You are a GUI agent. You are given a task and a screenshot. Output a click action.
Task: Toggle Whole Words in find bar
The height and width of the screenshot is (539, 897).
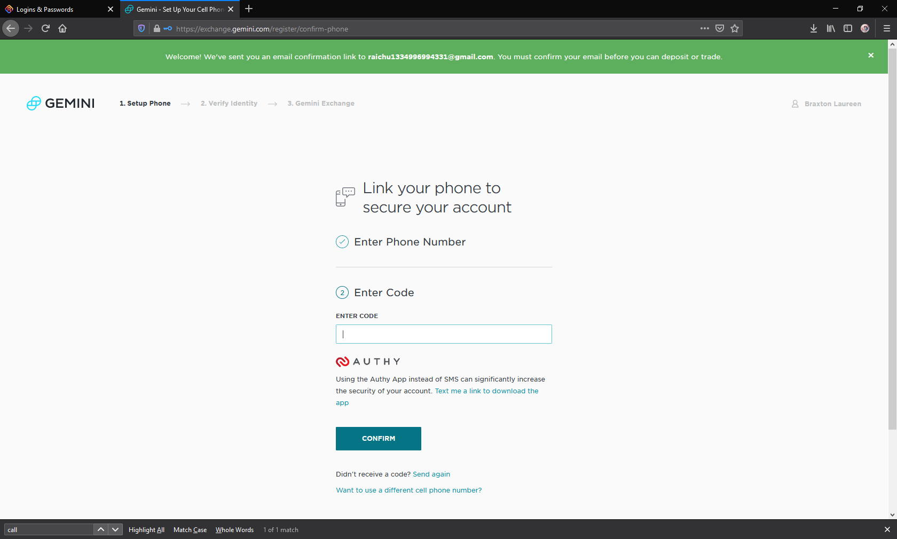pyautogui.click(x=234, y=530)
